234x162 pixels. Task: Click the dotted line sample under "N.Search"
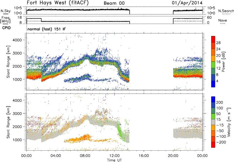(226, 14)
